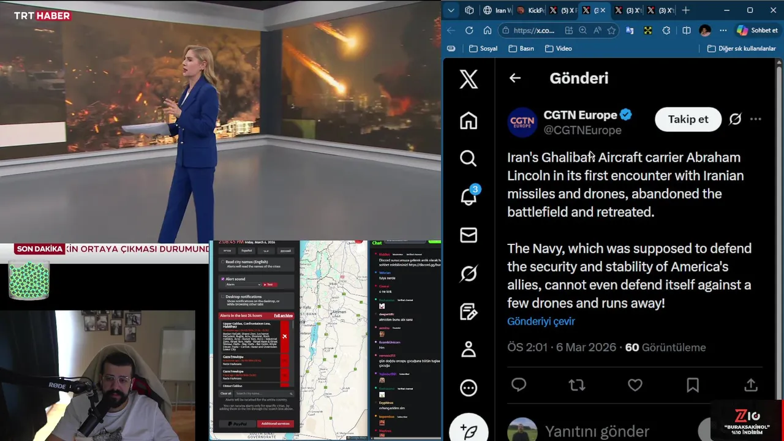Dismiss the Upper Galilee alert with X
784x441 pixels.
[284, 336]
